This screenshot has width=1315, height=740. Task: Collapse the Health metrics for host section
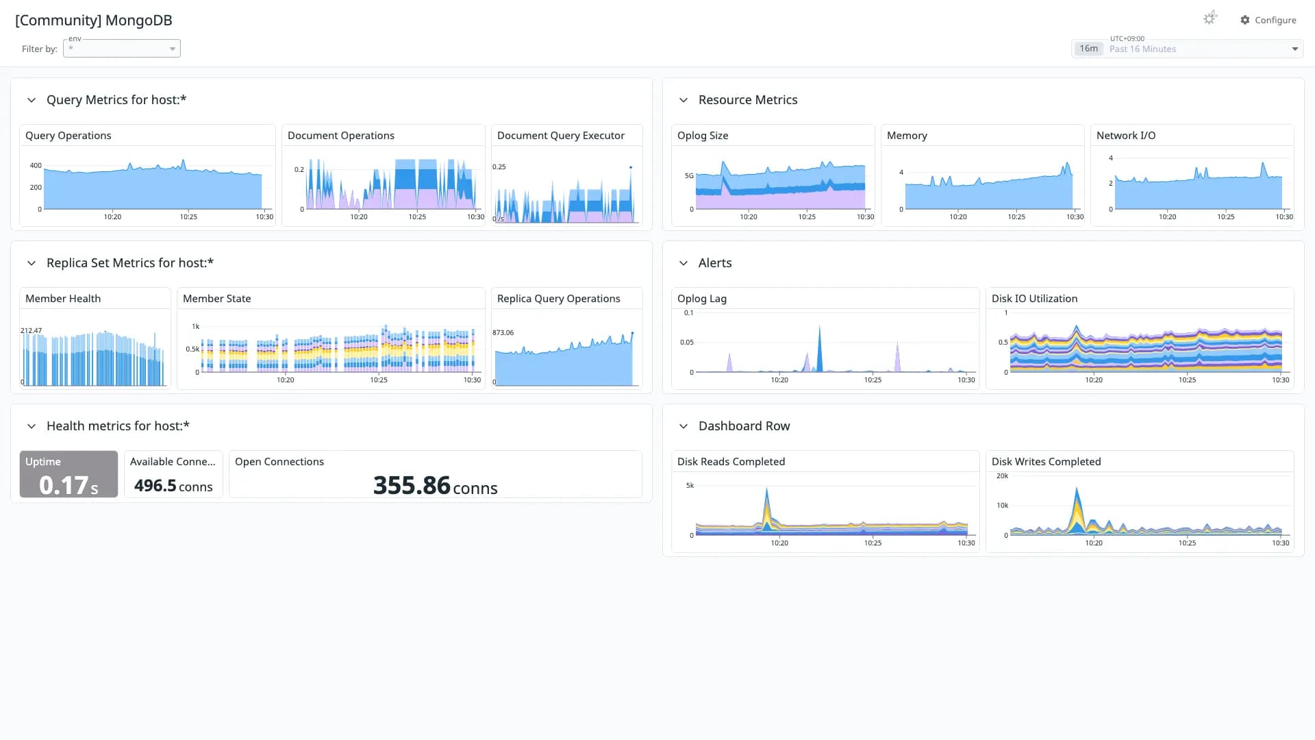pyautogui.click(x=32, y=426)
